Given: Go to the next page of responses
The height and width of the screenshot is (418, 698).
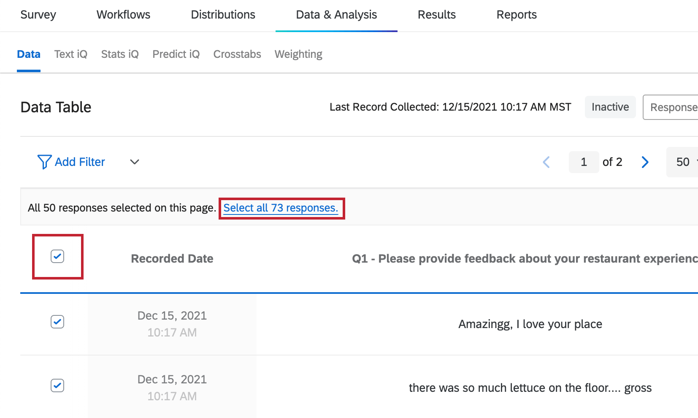Looking at the screenshot, I should pos(644,162).
